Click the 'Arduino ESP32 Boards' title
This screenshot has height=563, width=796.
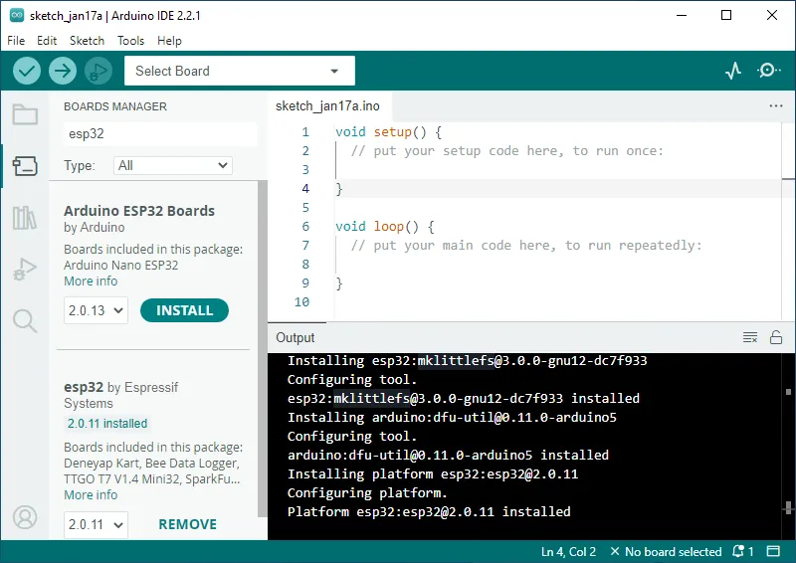(x=139, y=211)
